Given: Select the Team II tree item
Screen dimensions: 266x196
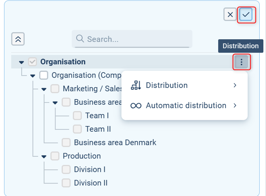Looking at the screenshot, I should (98, 129).
